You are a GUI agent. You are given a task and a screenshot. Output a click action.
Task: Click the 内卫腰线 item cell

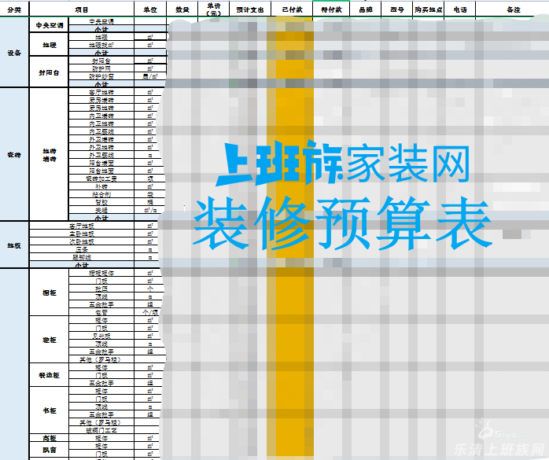[101, 131]
